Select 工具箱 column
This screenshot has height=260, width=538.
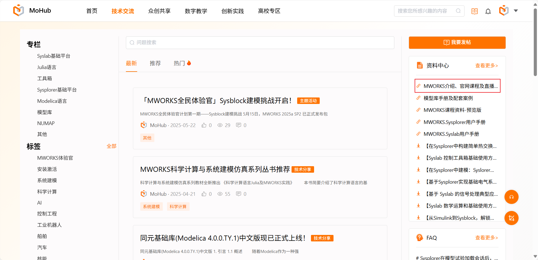coord(45,79)
